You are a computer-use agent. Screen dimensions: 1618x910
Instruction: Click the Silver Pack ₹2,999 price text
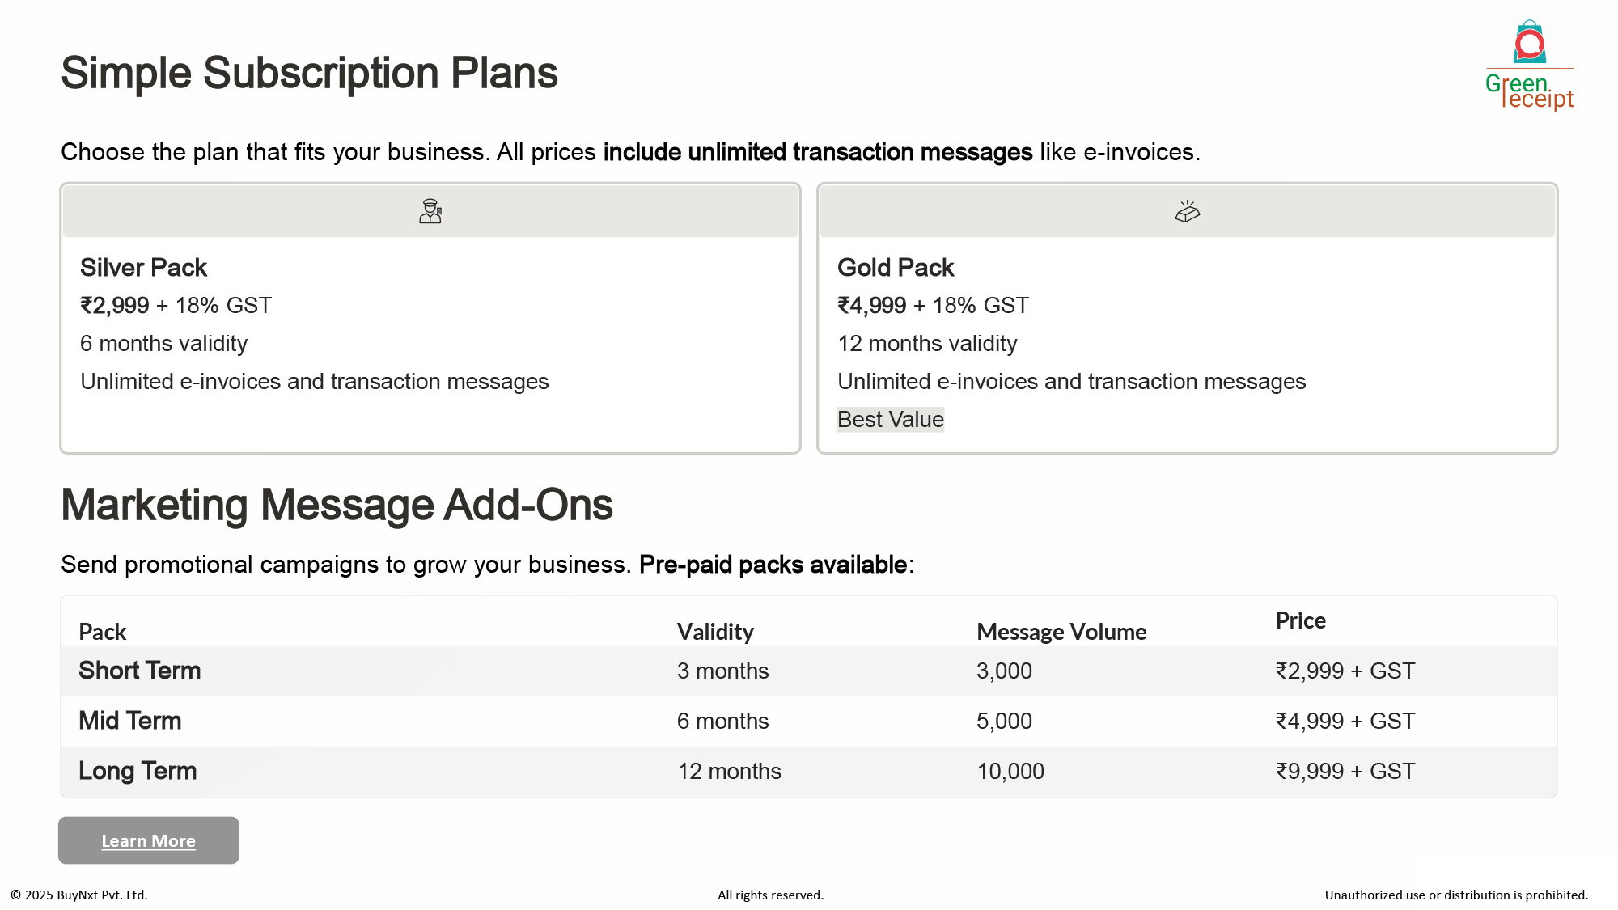pos(115,306)
